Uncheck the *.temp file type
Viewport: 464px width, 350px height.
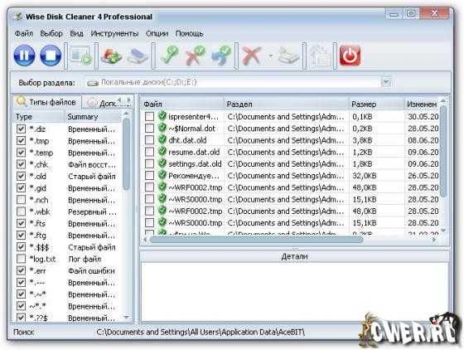tap(21, 153)
